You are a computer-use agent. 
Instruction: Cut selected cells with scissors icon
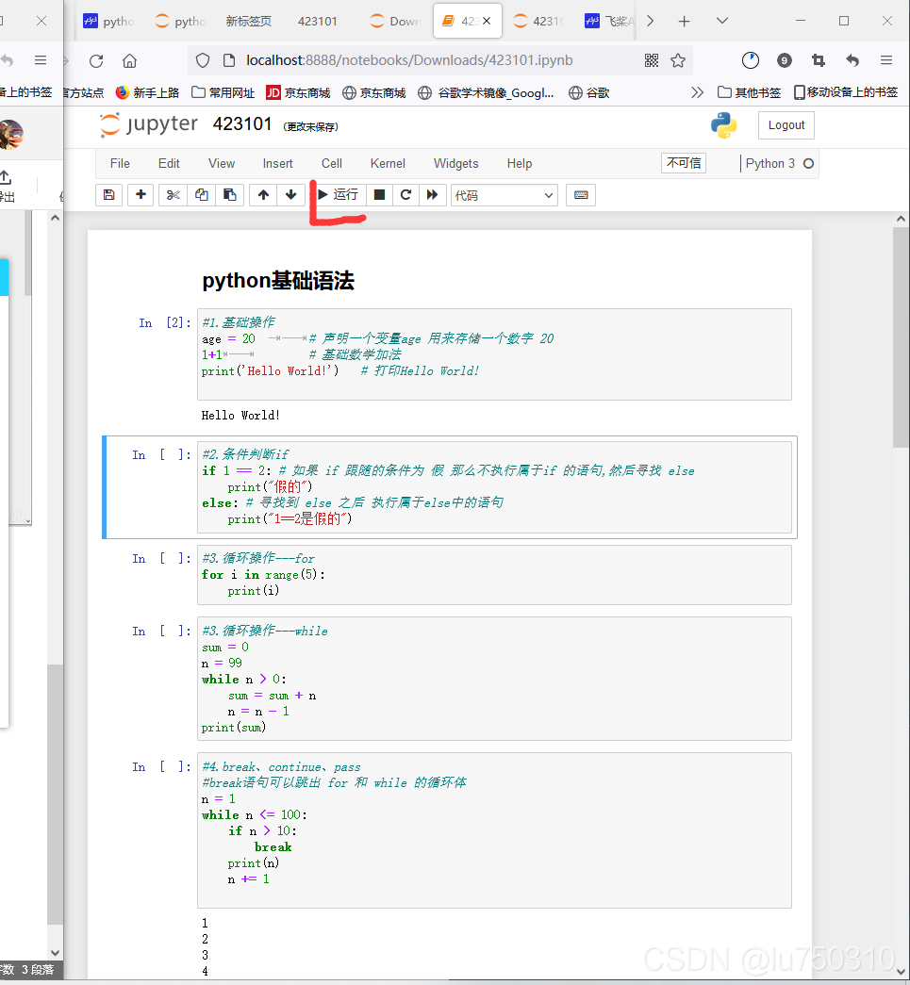click(173, 195)
